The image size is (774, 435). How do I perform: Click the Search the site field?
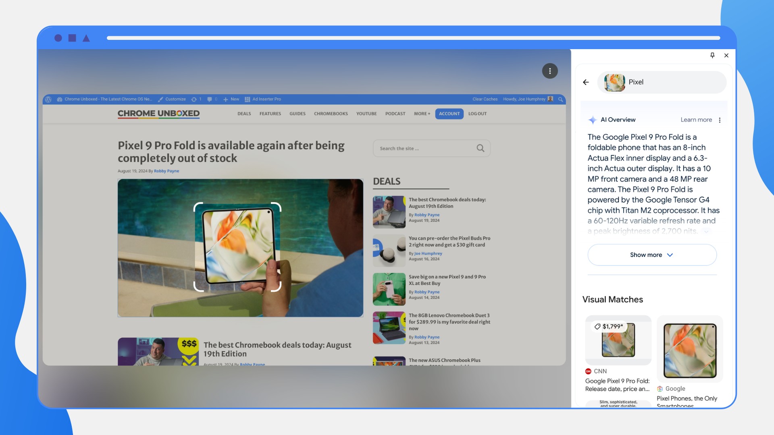(x=431, y=148)
